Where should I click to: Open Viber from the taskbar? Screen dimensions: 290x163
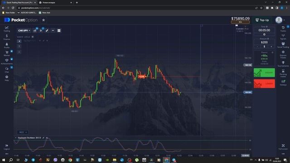[55, 160]
